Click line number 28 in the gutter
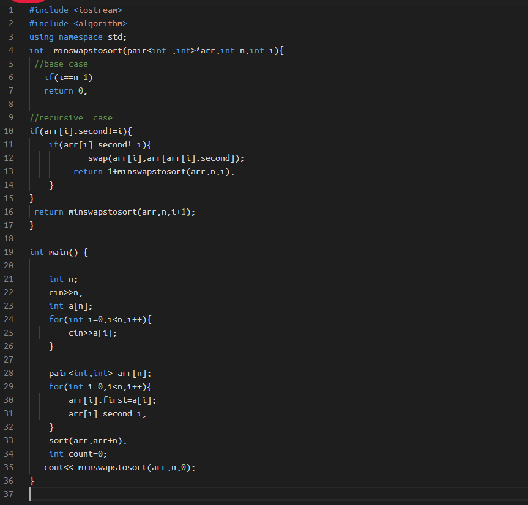This screenshot has height=505, width=528. tap(9, 373)
